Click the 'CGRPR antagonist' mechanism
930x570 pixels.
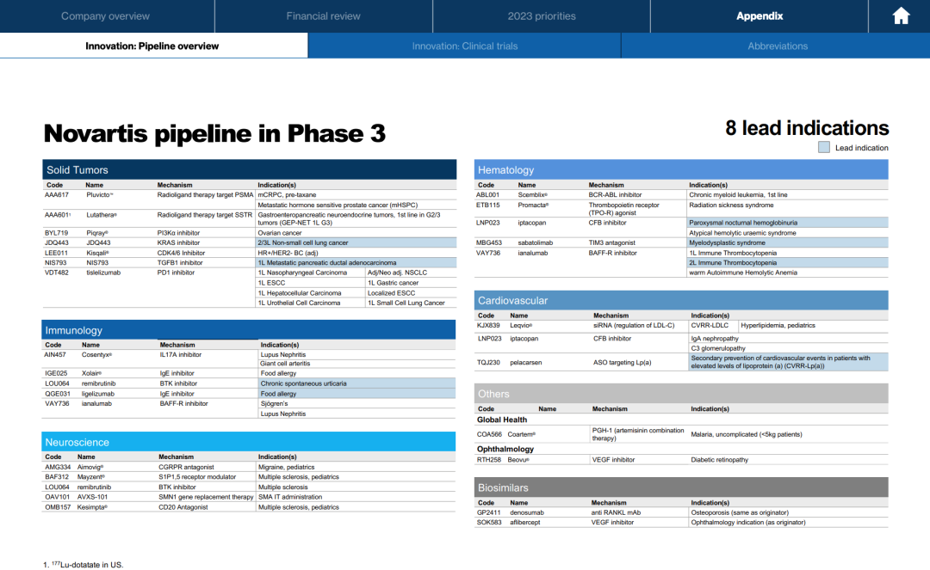tap(186, 467)
